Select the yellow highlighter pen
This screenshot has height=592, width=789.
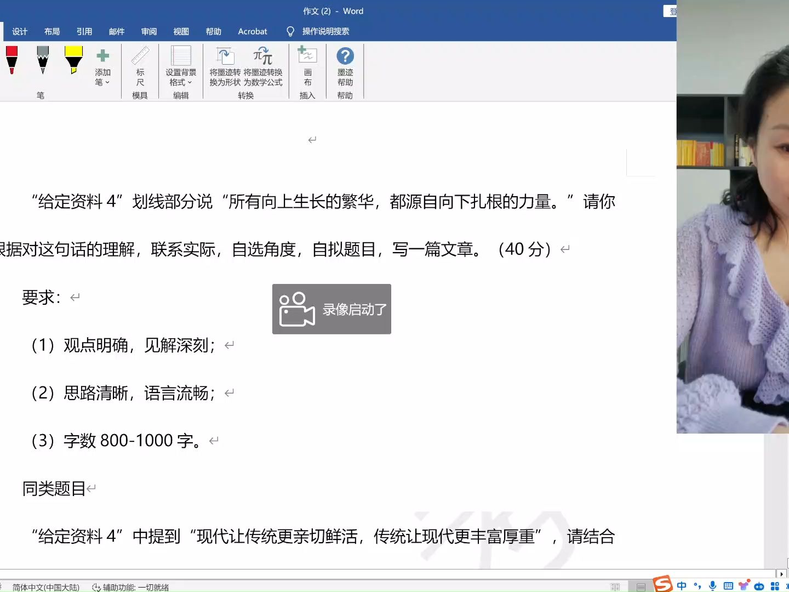pyautogui.click(x=73, y=60)
